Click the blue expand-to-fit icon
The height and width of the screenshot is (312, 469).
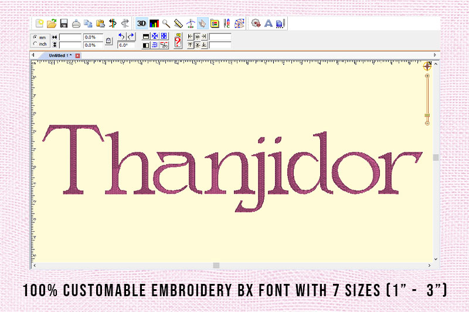pyautogui.click(x=164, y=36)
